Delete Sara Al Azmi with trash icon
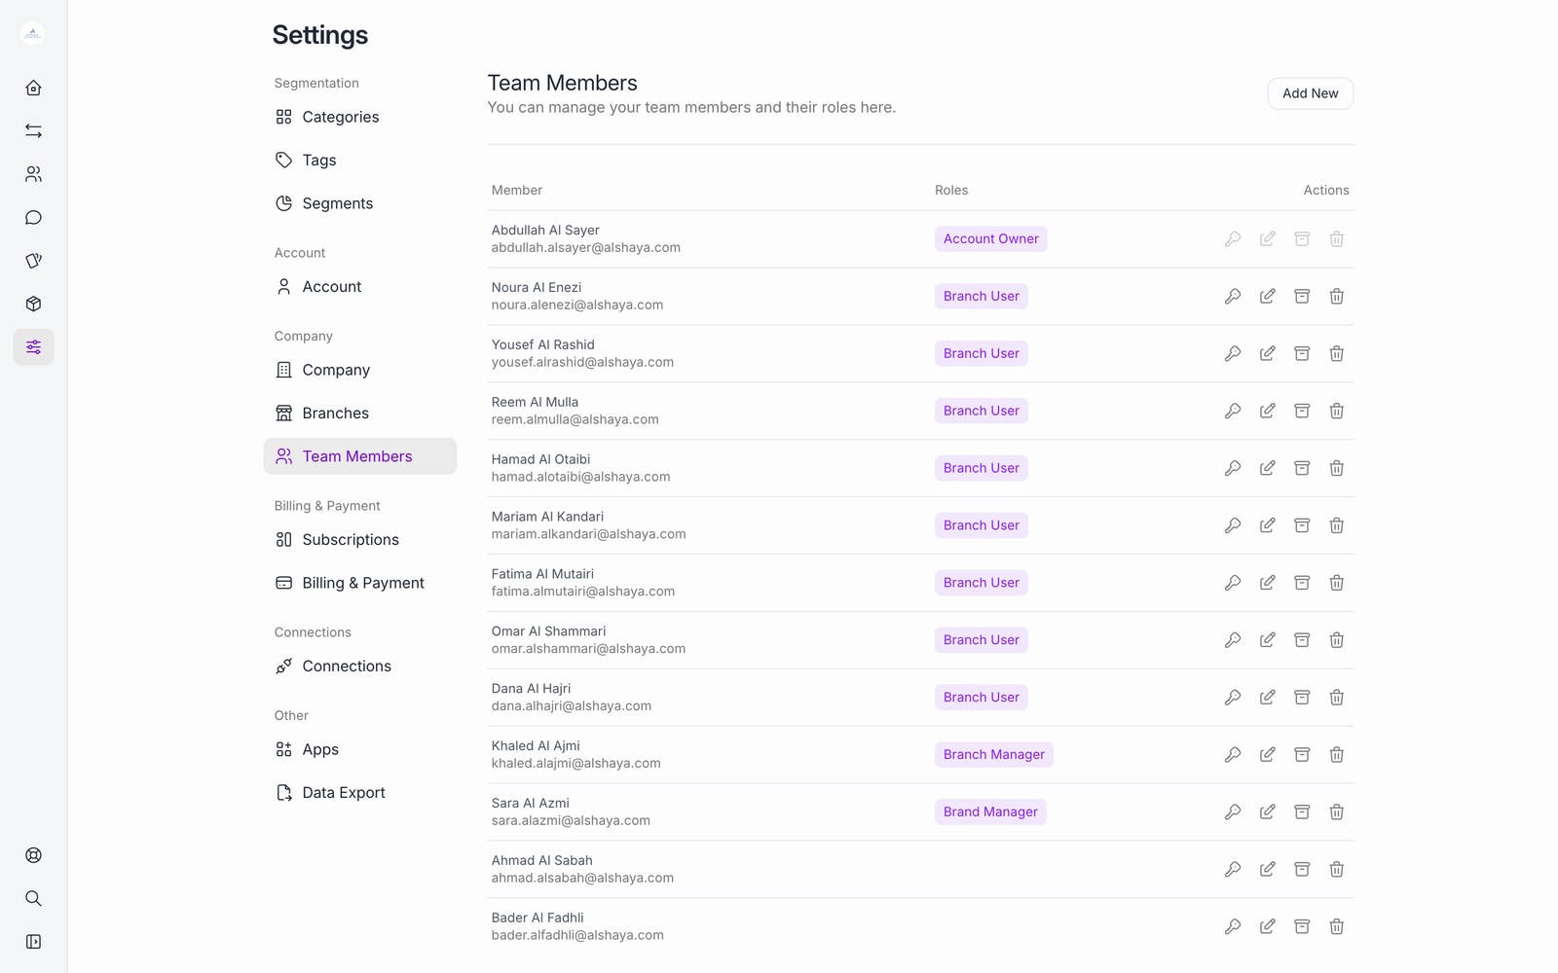 1337,812
